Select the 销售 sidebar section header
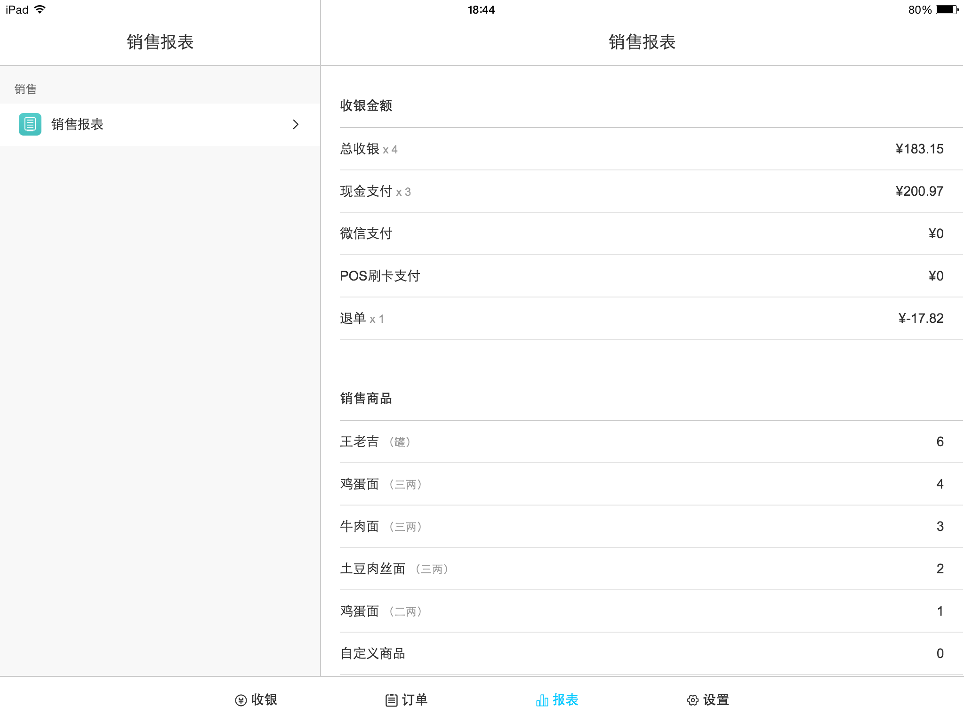This screenshot has width=964, height=723. pos(25,89)
